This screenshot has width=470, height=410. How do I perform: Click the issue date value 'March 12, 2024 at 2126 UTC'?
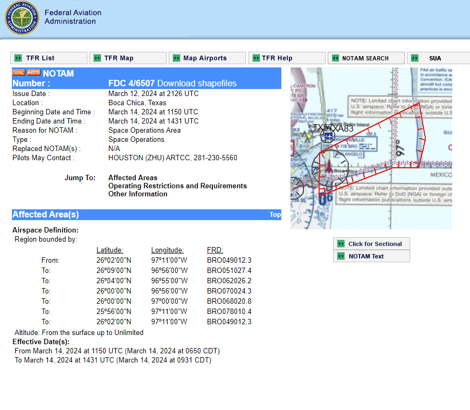154,93
